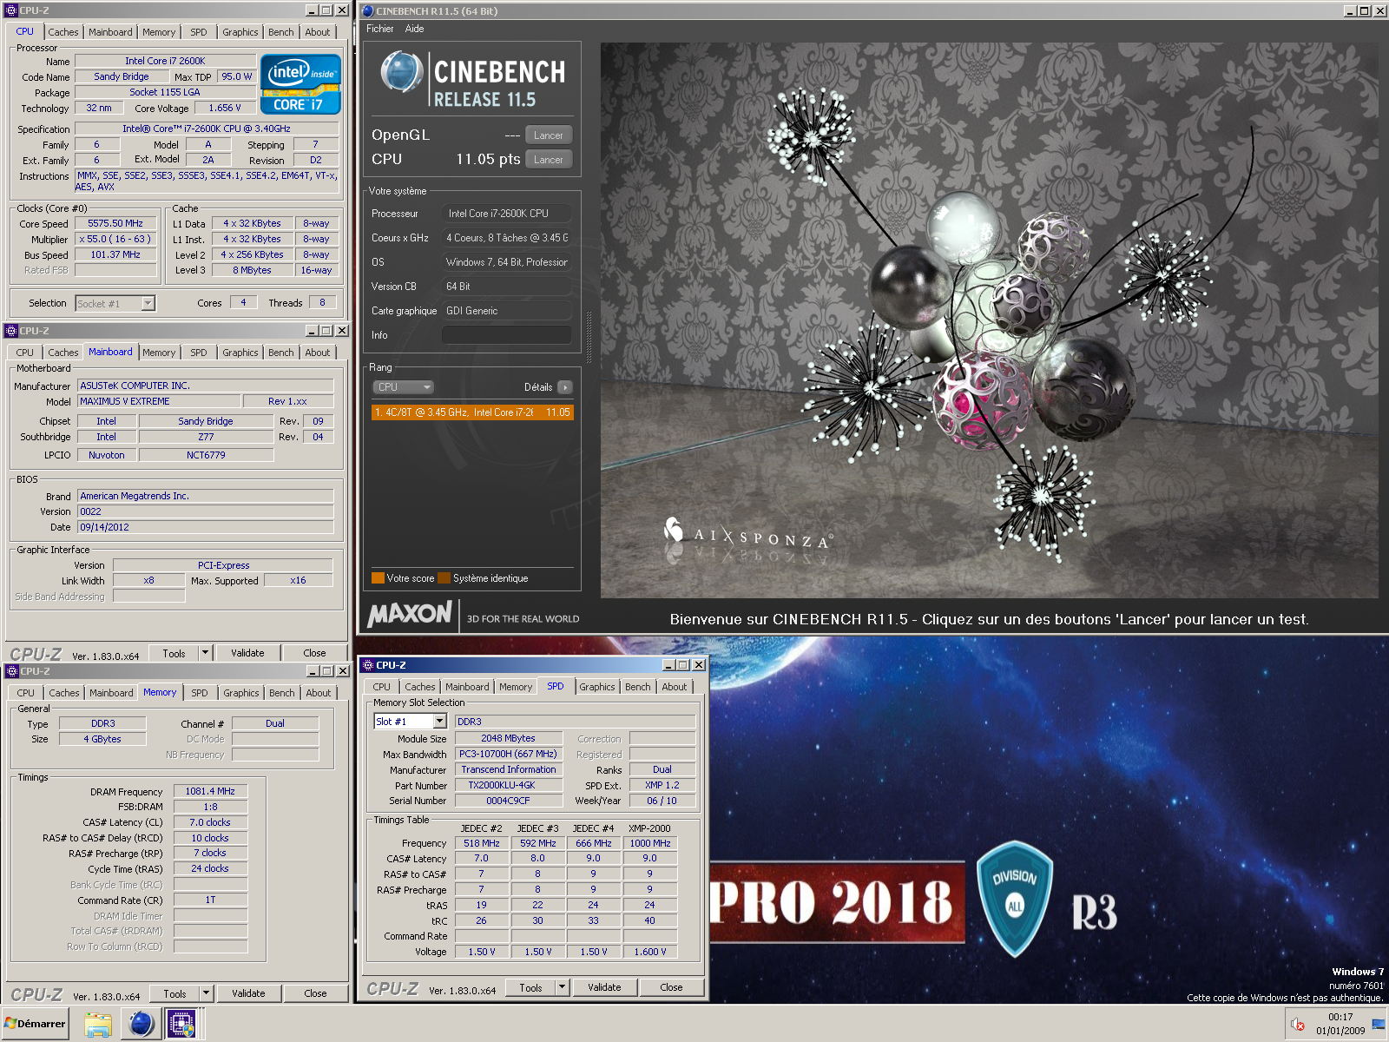Screen dimensions: 1389x1042
Task: Click Validate in the SPD CPU-Z window
Action: (604, 987)
